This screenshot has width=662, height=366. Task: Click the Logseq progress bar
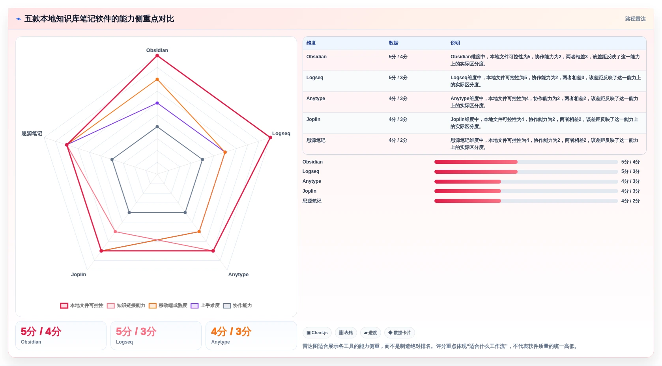(526, 172)
